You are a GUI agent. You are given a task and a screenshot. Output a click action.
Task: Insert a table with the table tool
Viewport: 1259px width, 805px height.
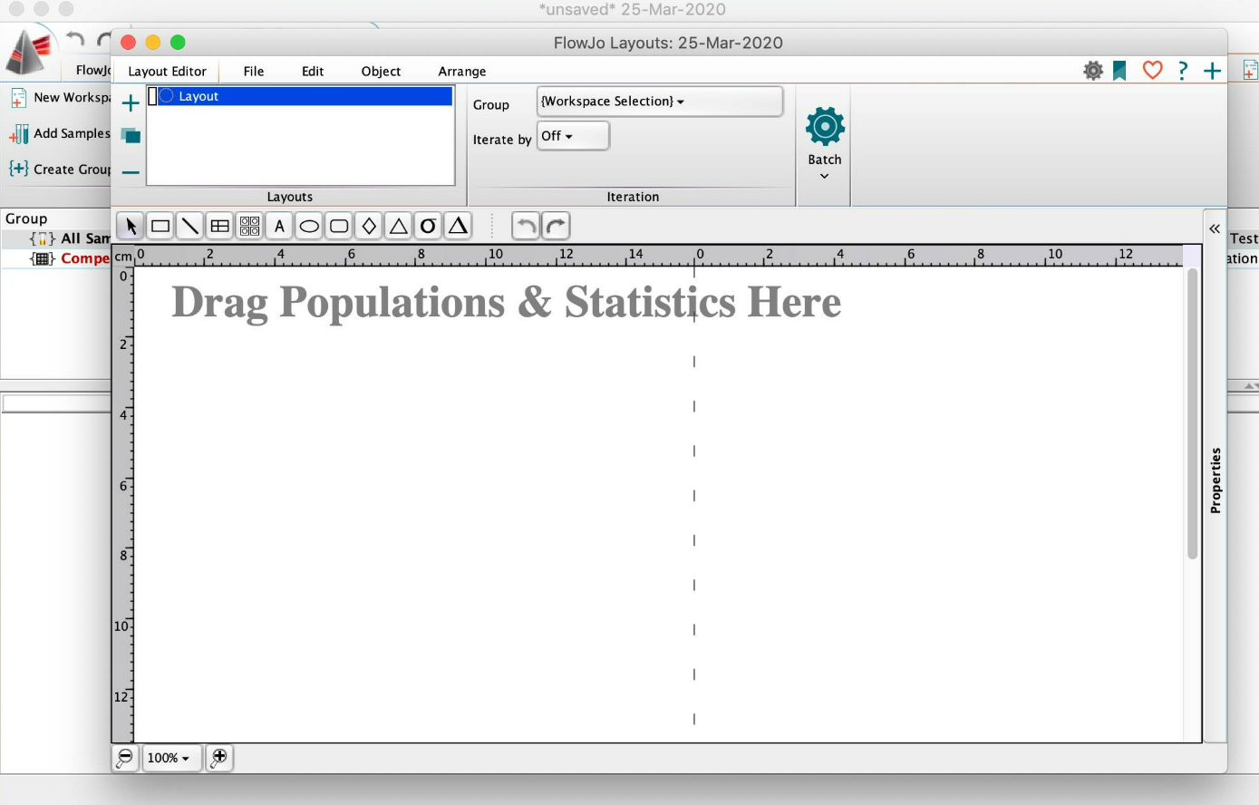coord(219,226)
